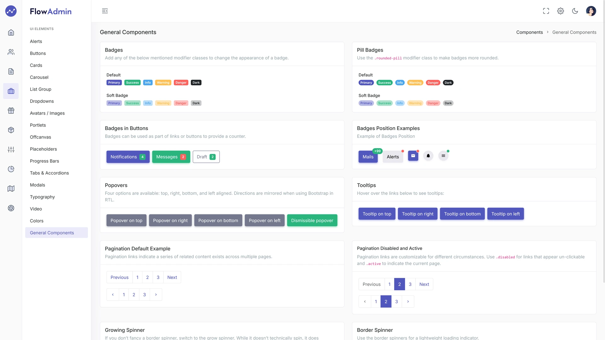
Task: Open the document file icon in rail
Action: coord(11,71)
